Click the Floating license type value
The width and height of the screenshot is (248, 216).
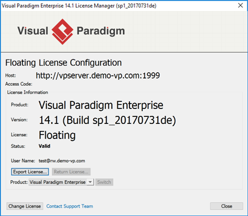tap(57, 136)
